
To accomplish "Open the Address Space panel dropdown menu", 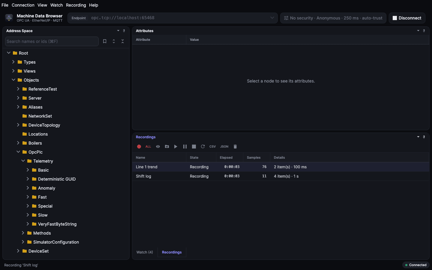I will coord(118,31).
